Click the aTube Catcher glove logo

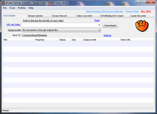[x=142, y=26]
